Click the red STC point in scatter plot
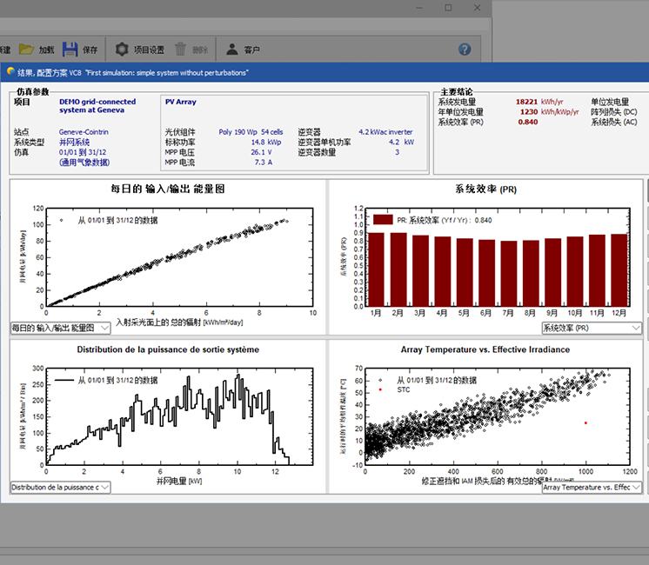The height and width of the screenshot is (565, 649). click(x=585, y=422)
